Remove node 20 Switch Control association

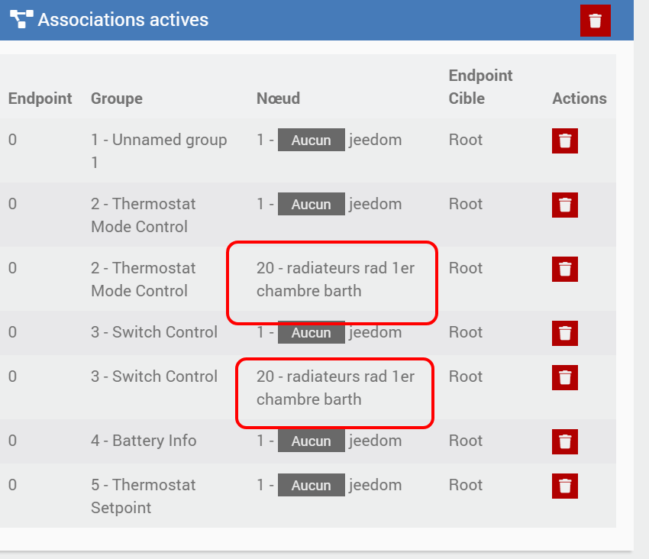[564, 377]
